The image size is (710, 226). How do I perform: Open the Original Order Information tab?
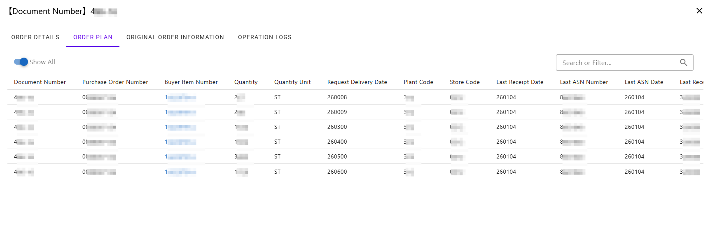(175, 37)
